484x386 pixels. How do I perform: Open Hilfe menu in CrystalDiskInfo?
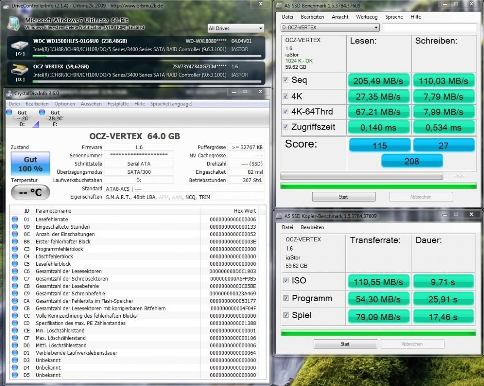(x=139, y=104)
